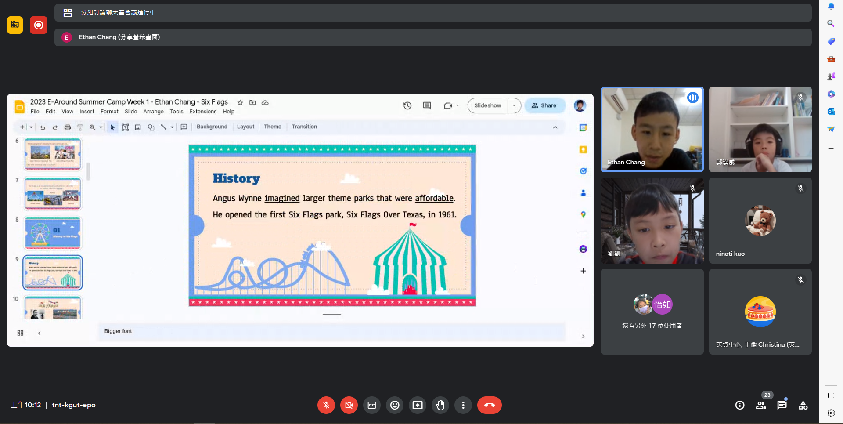Click the red leave call button
The height and width of the screenshot is (424, 843).
pos(490,405)
